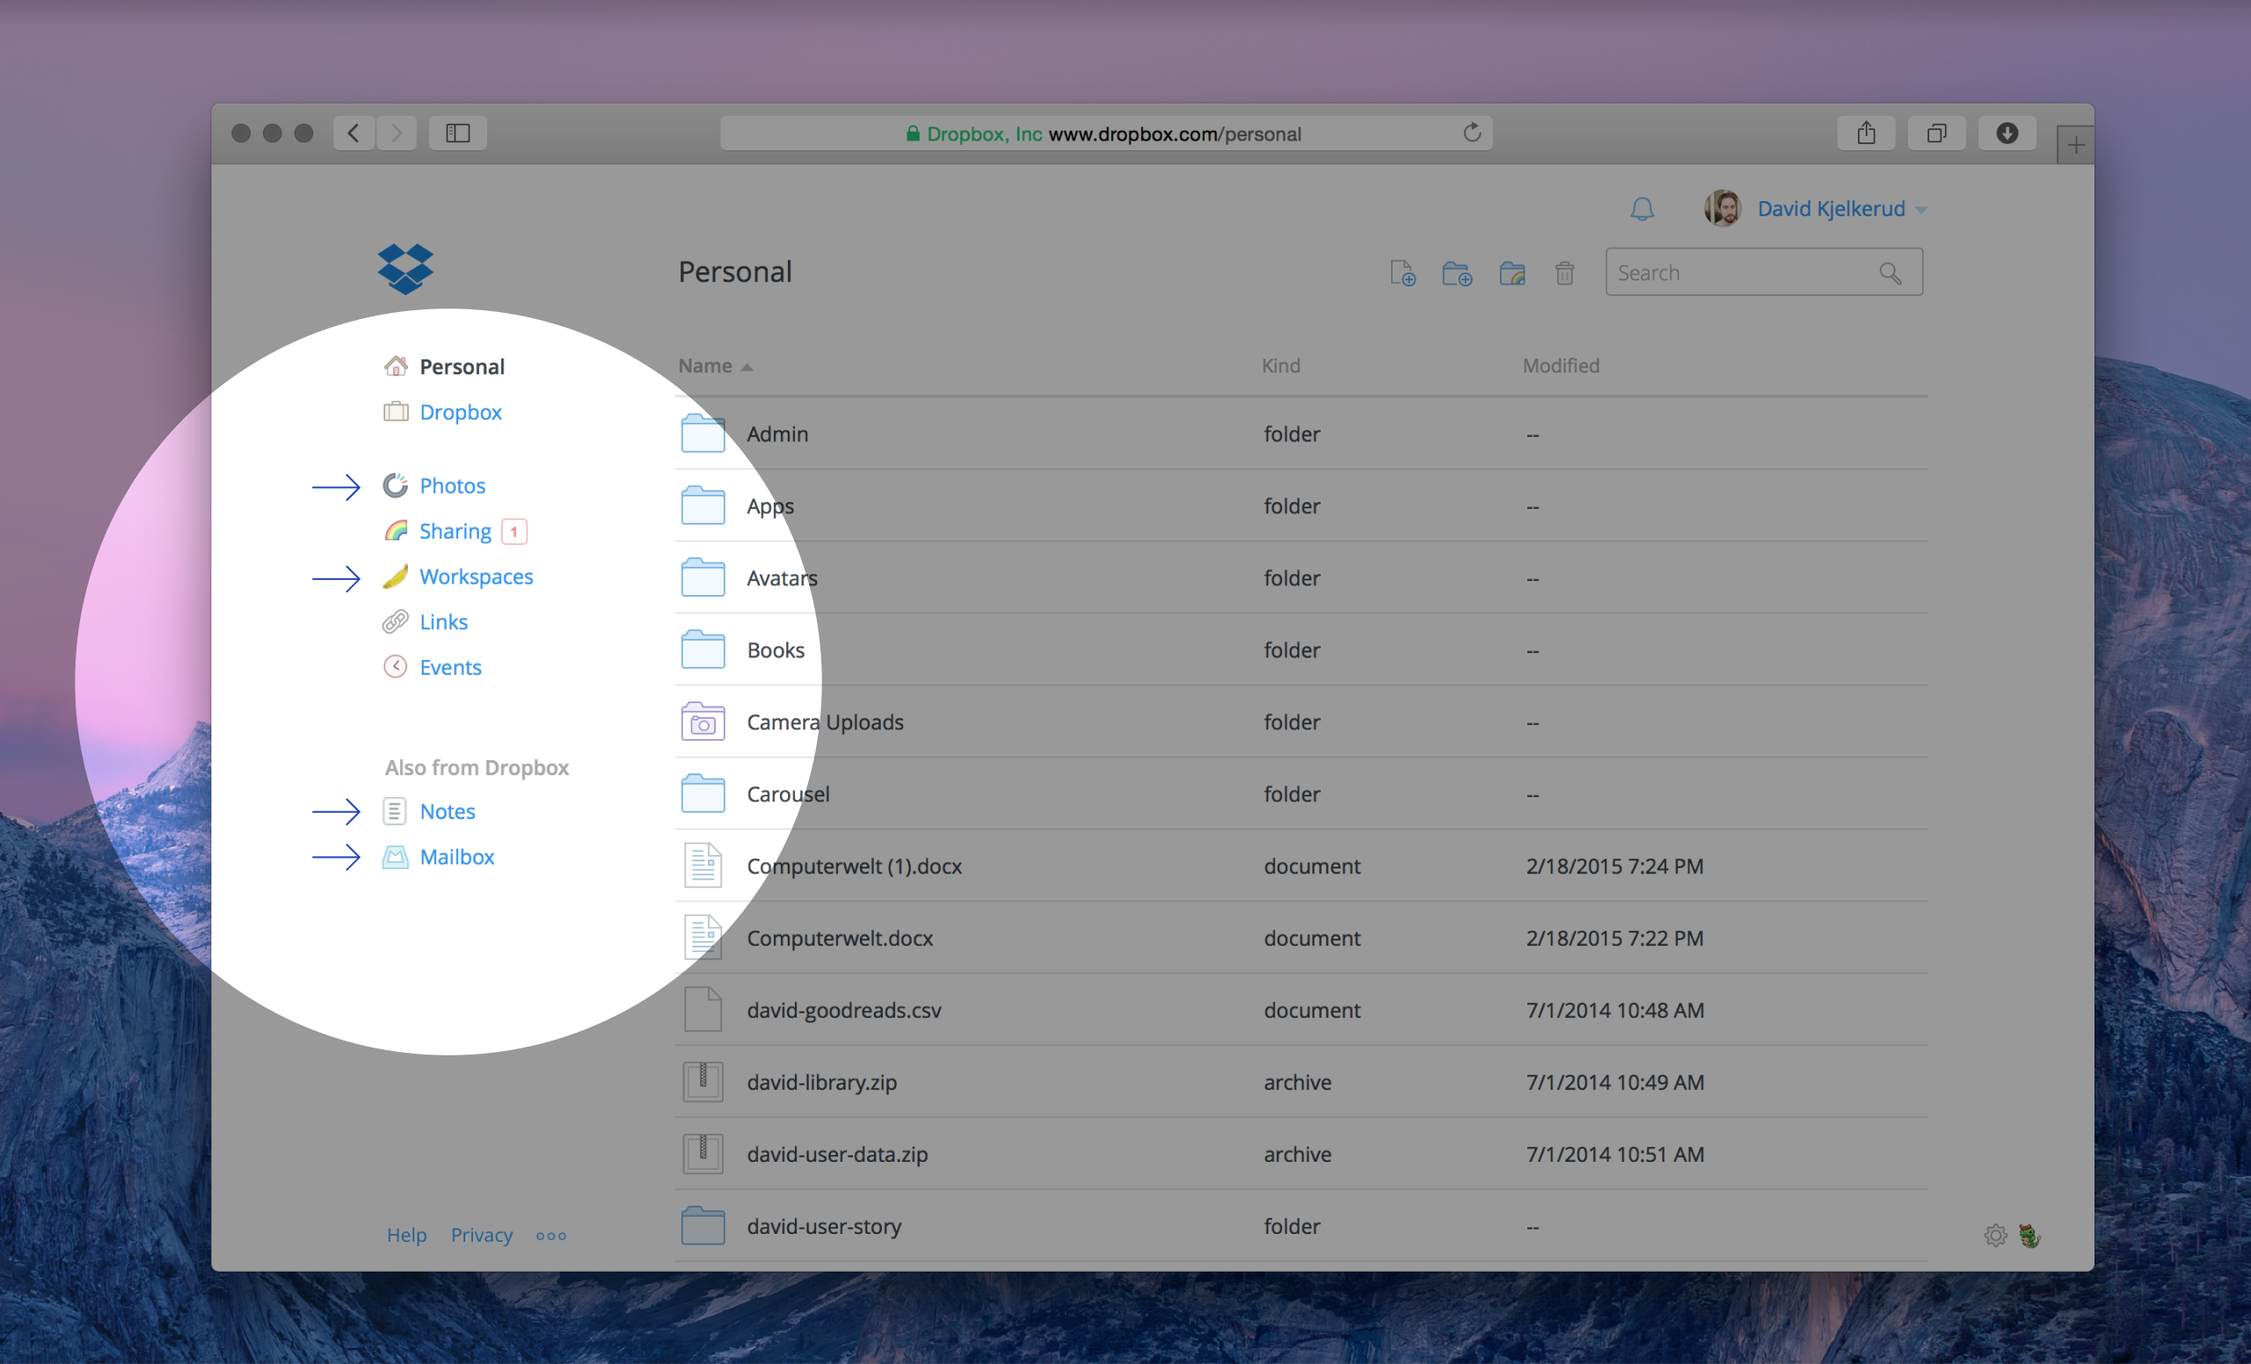
Task: Click the search magnifier icon
Action: point(1890,273)
